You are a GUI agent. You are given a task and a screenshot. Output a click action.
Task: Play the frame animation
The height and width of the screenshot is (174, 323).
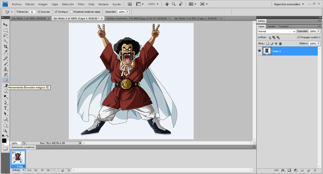click(x=42, y=170)
